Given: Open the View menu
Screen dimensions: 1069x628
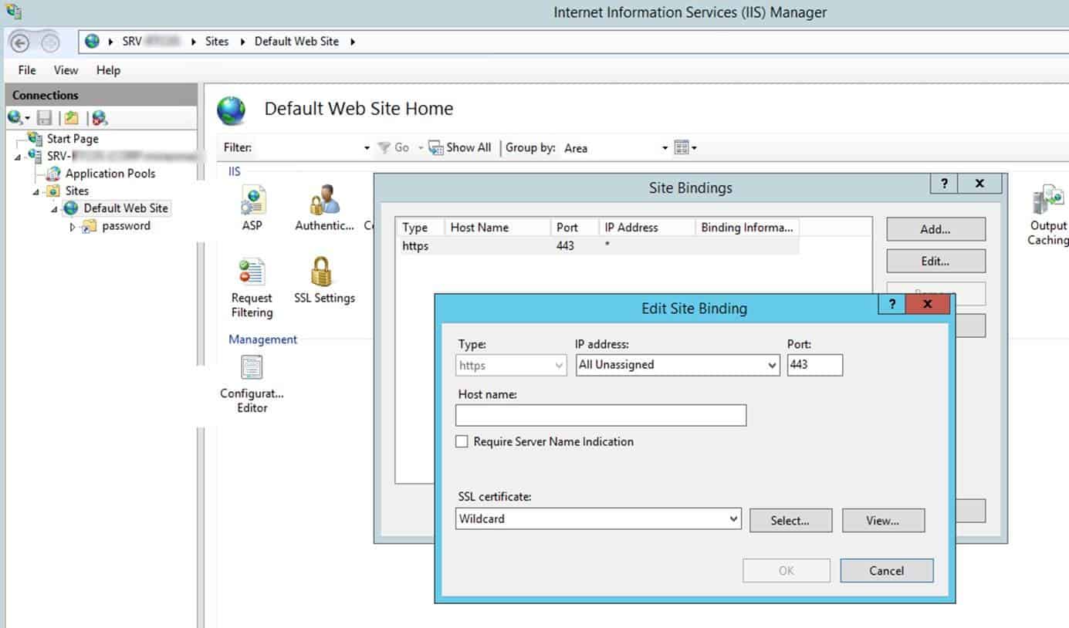Looking at the screenshot, I should pos(66,70).
